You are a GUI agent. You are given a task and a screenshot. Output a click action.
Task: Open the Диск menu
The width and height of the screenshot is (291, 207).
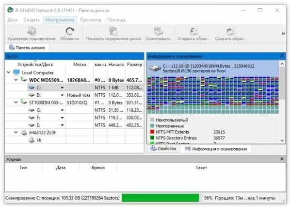[13, 20]
